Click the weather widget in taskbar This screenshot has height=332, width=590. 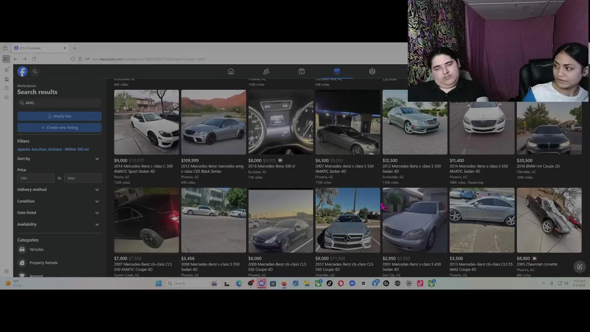pyautogui.click(x=13, y=283)
